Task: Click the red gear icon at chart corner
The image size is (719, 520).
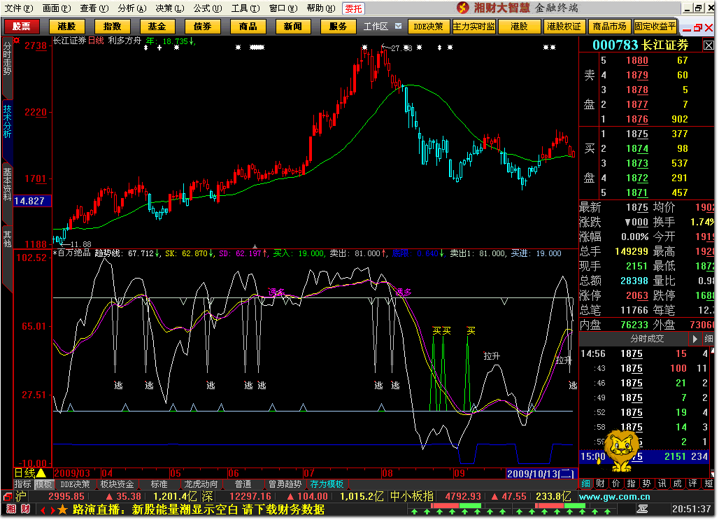Action: pyautogui.click(x=17, y=41)
